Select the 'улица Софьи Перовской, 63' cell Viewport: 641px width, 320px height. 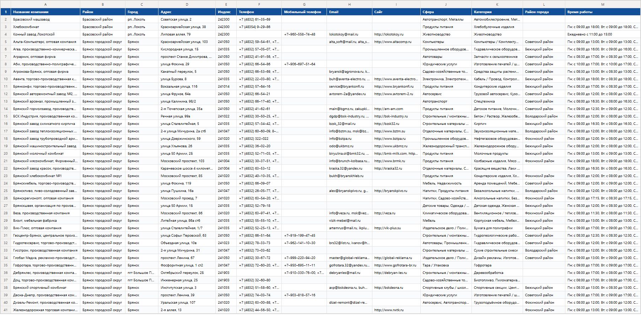tap(187, 236)
